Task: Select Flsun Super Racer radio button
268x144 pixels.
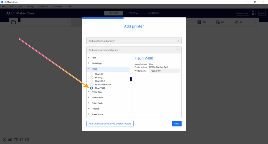Action: [92, 84]
